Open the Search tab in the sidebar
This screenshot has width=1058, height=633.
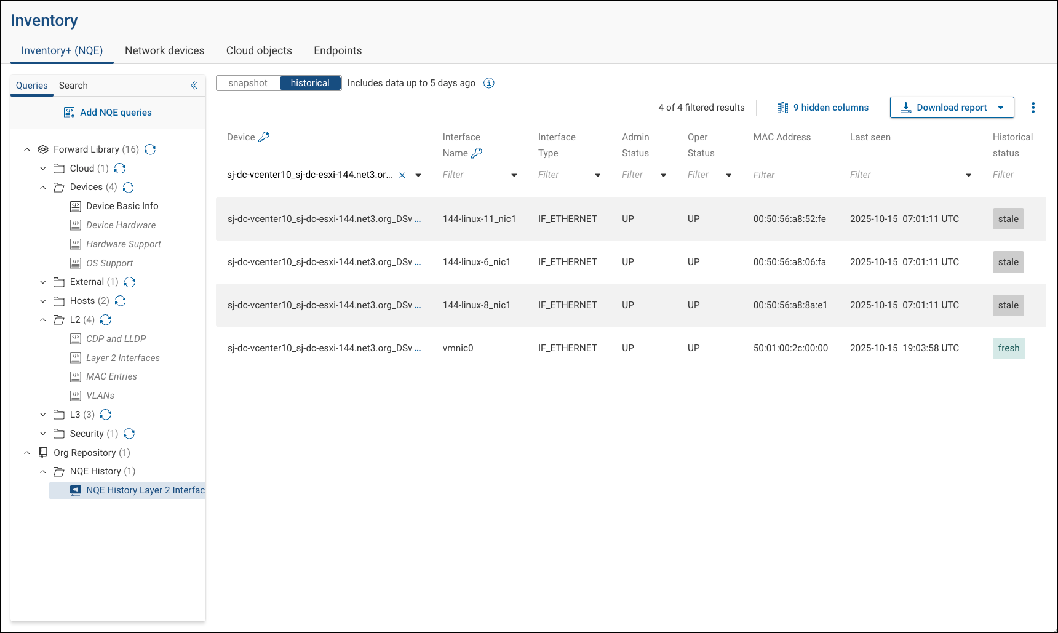point(73,85)
